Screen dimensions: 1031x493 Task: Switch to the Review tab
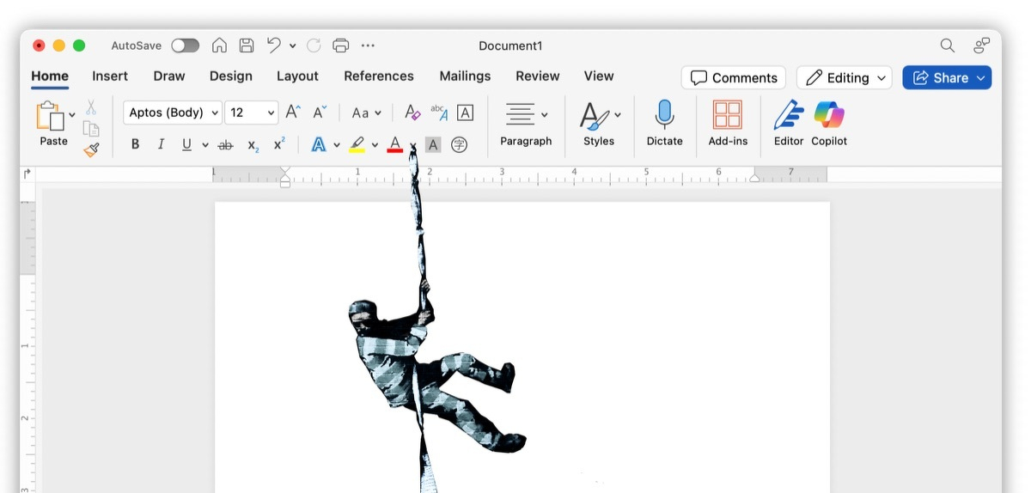point(538,76)
